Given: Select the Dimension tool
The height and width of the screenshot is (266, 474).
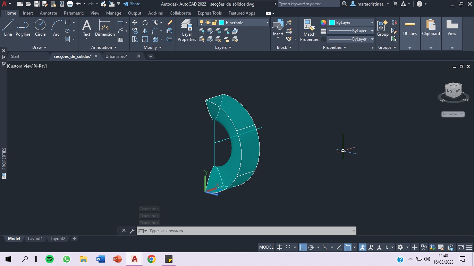Looking at the screenshot, I should click(105, 28).
